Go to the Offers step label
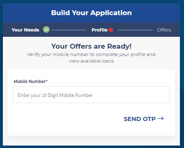The image size is (184, 148). 164,30
